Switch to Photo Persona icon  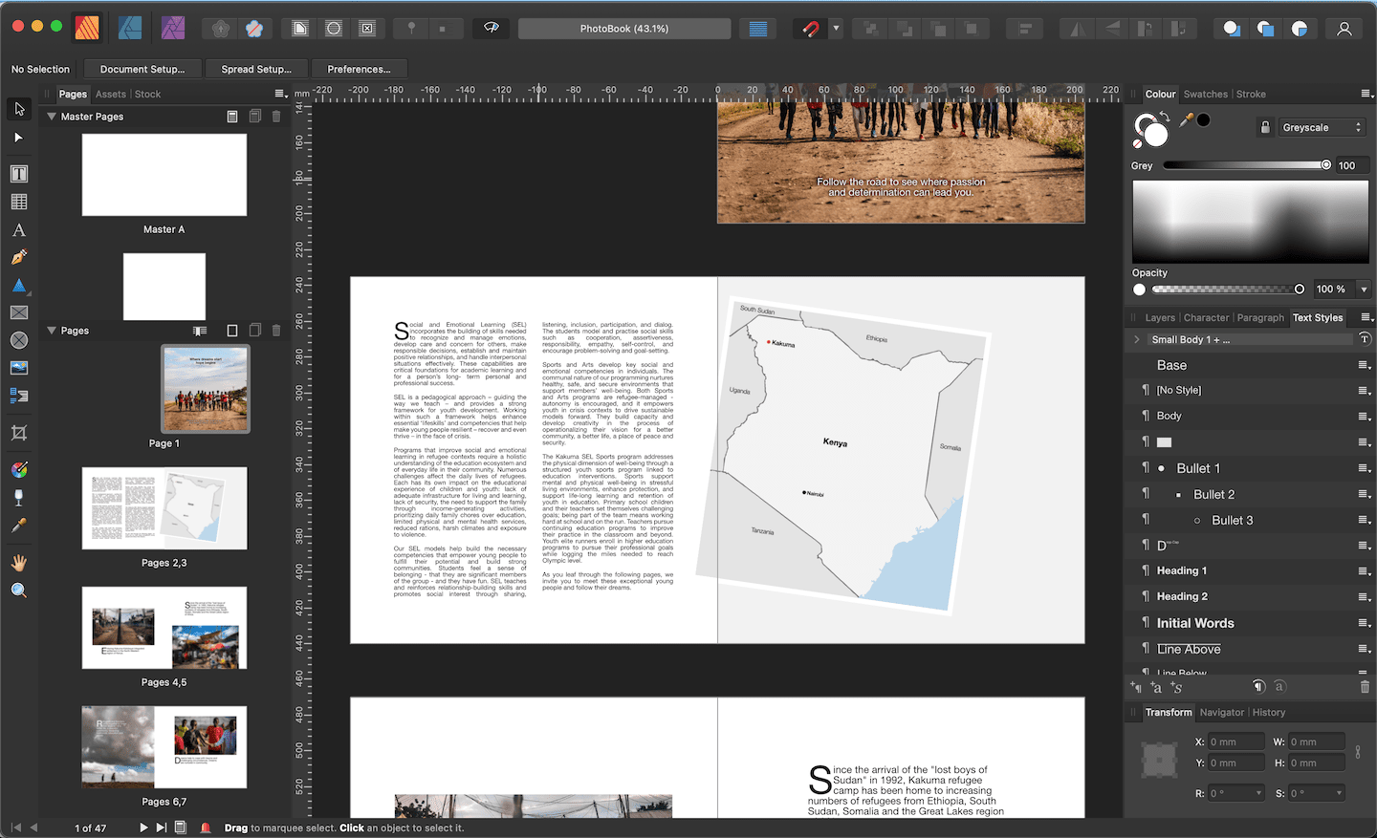[x=173, y=29]
